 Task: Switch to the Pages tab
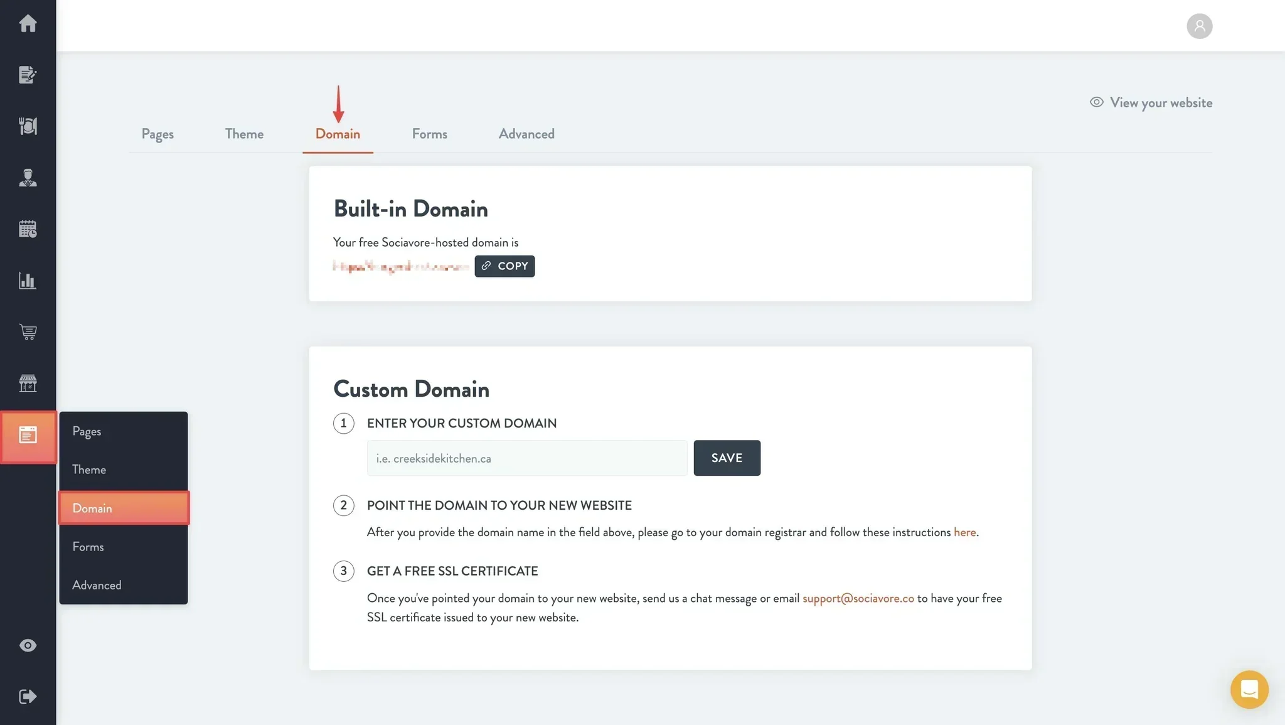[157, 134]
